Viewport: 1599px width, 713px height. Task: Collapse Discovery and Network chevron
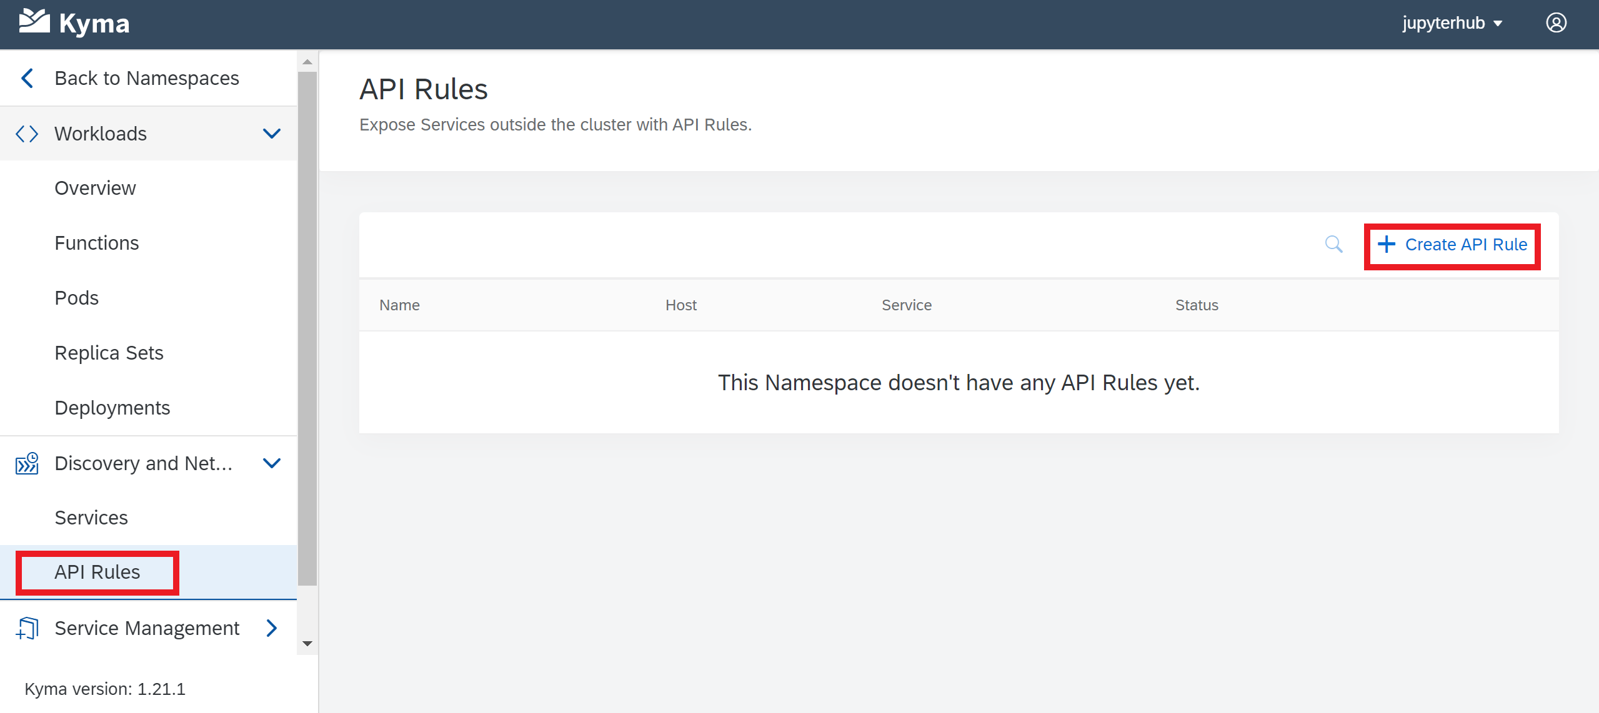pyautogui.click(x=272, y=463)
